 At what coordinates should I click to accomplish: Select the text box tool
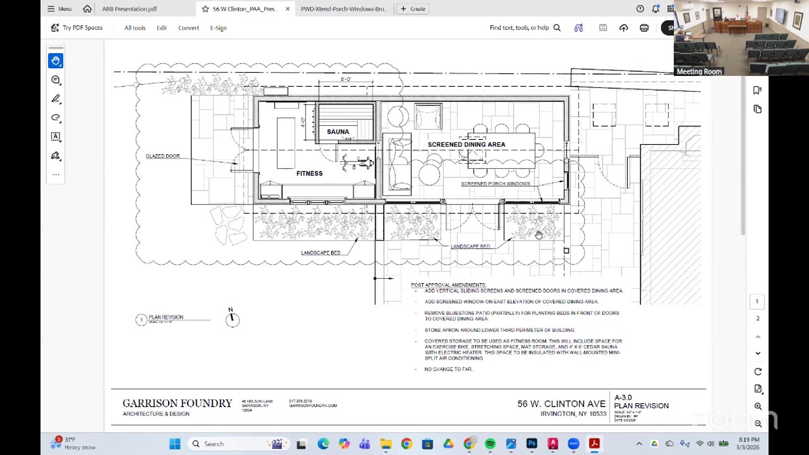click(x=56, y=136)
